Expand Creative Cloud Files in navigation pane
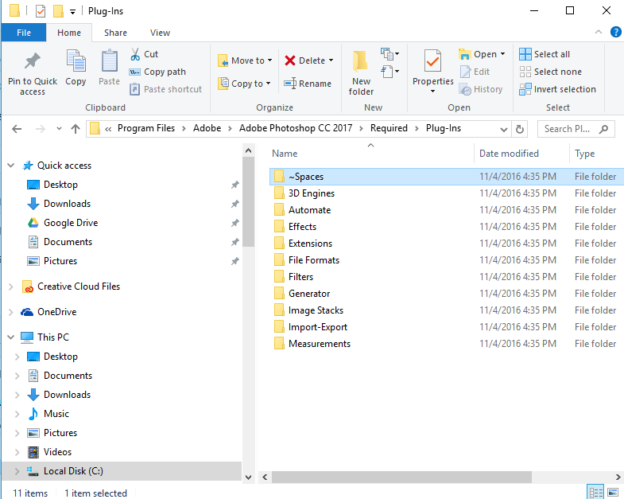 (10, 287)
